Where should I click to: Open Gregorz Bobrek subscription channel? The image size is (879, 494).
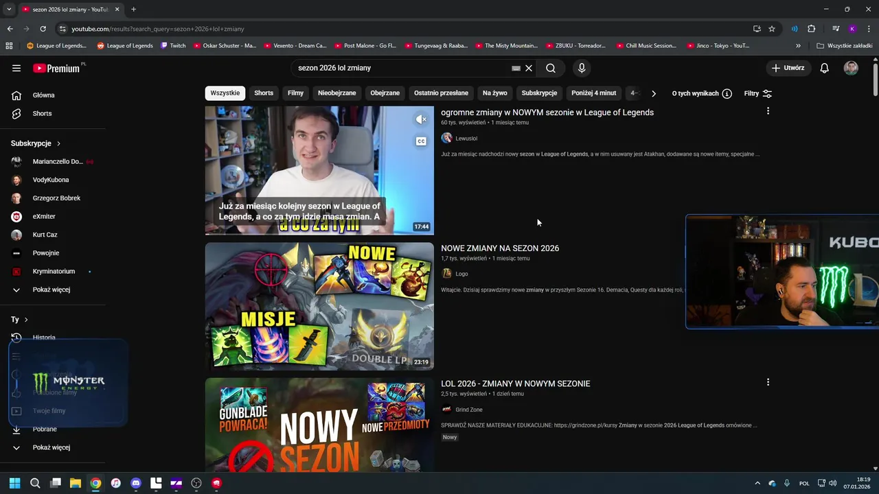tap(54, 198)
